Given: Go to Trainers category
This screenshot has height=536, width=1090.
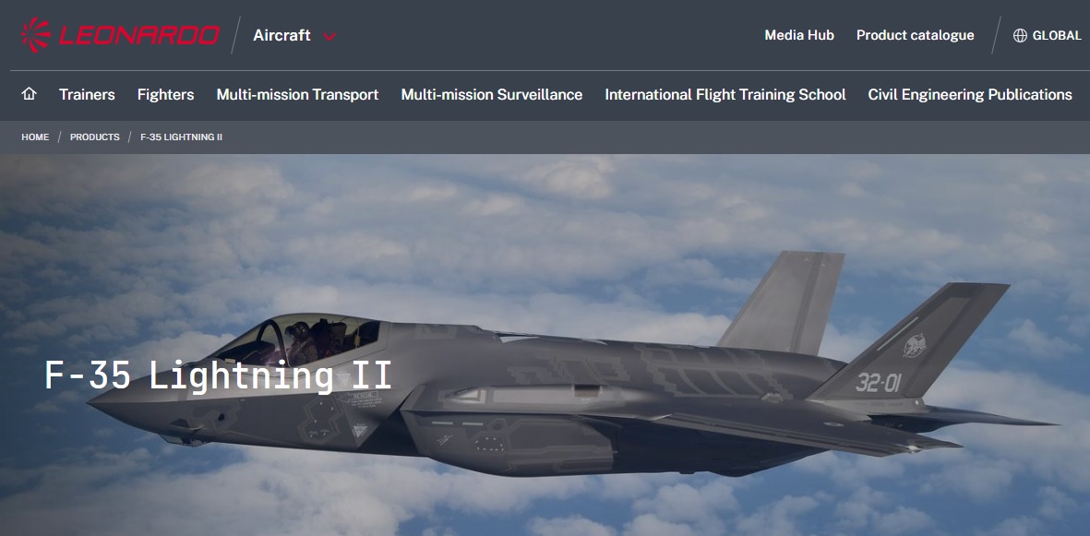Looking at the screenshot, I should tap(87, 94).
